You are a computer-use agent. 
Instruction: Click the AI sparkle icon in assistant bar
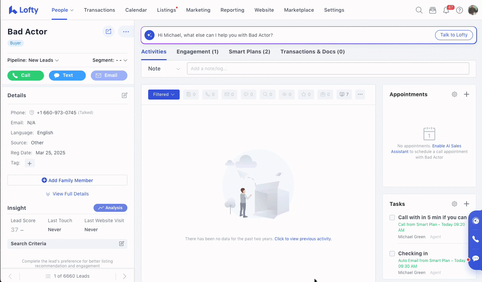point(149,35)
